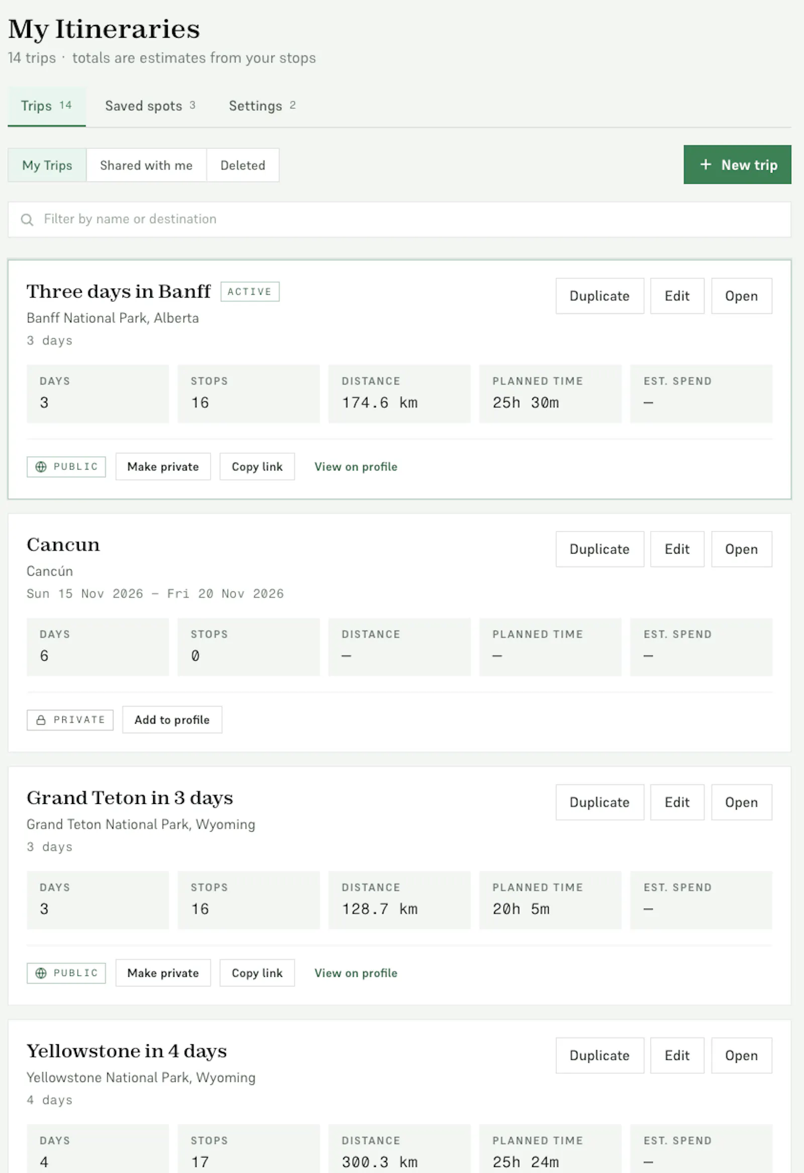Screen dimensions: 804x1173
Task: Open the Grand Teton in 3 days trip
Action: [x=742, y=802]
